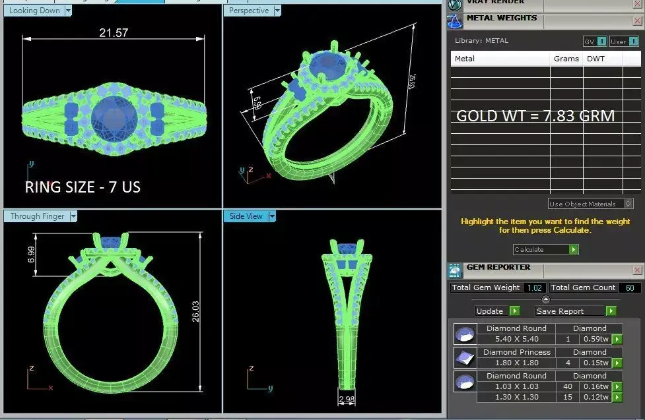Select the Through Finger viewport label
645x420 pixels.
click(x=37, y=216)
